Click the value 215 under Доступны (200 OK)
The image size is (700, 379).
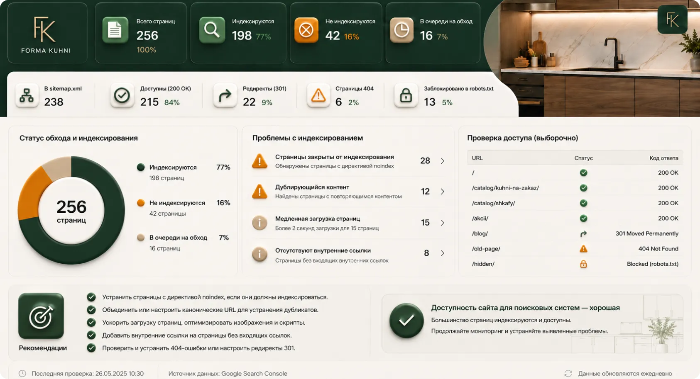149,102
